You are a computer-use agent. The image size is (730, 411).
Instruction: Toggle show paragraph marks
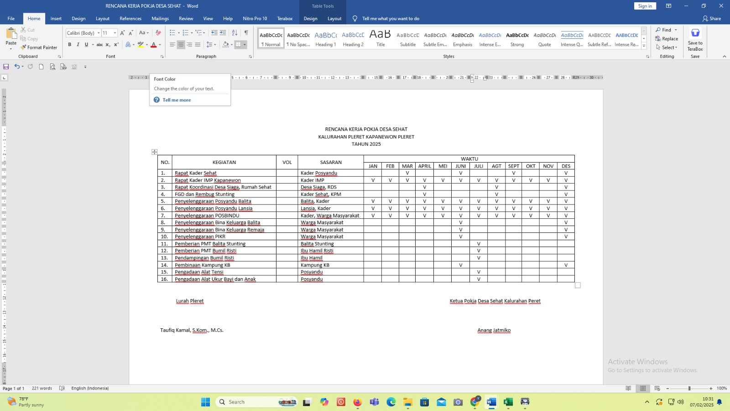(246, 33)
